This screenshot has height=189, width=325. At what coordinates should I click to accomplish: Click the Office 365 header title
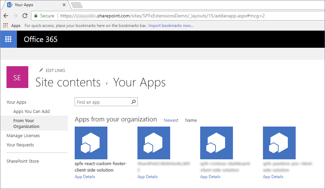tap(41, 39)
